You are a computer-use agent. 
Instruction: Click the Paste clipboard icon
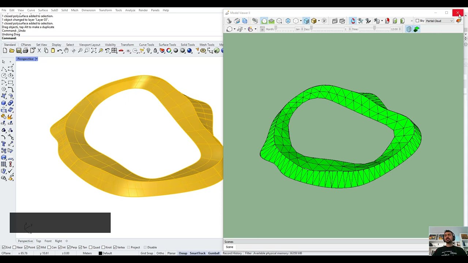(x=53, y=50)
